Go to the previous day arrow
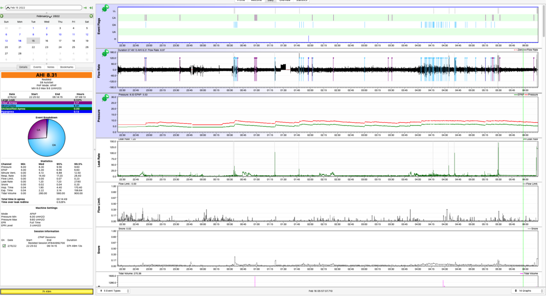The image size is (546, 296). 2,8
